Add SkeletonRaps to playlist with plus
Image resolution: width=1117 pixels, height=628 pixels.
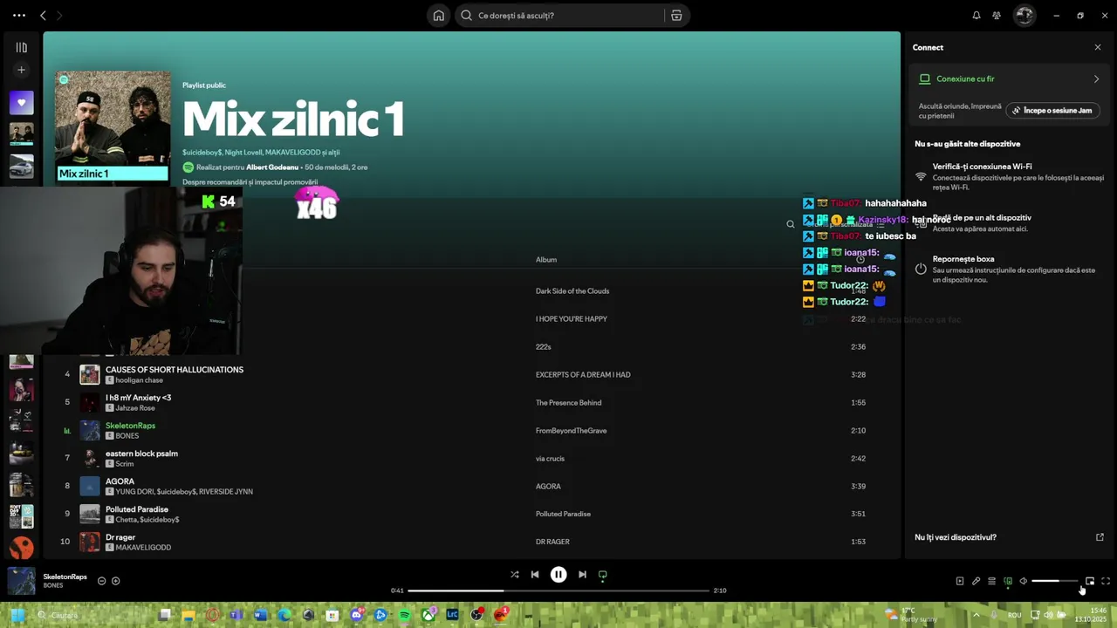click(115, 581)
